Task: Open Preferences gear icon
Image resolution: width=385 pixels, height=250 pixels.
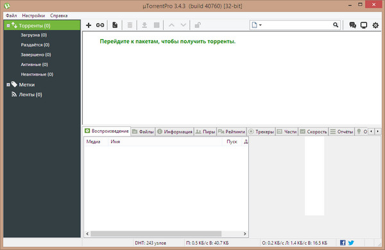Action: click(375, 25)
